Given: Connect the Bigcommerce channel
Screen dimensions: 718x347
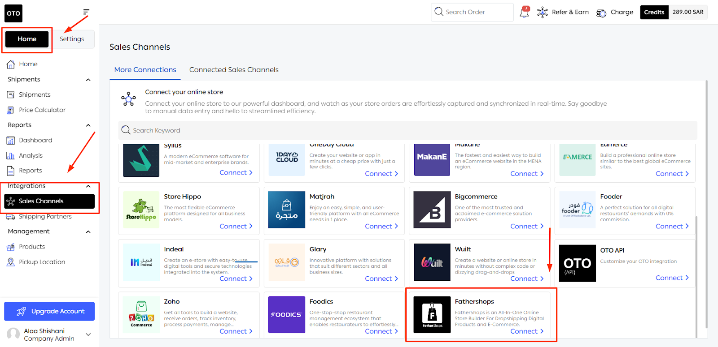Looking at the screenshot, I should [527, 227].
